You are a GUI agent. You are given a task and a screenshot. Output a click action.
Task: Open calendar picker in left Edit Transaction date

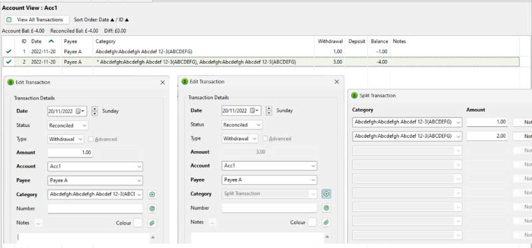80,111
